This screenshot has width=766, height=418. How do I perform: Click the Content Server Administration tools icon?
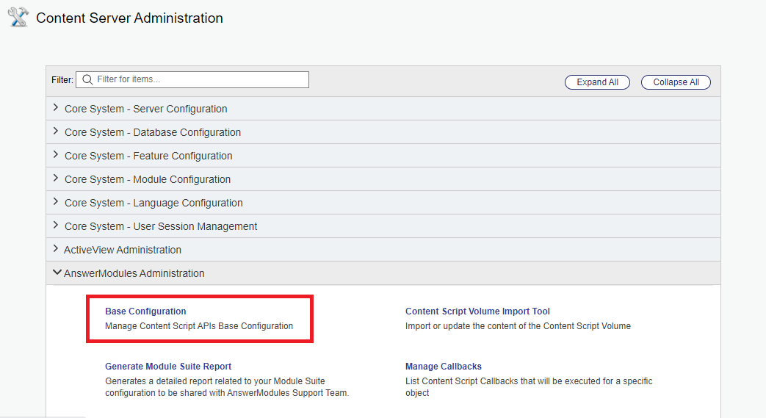click(18, 17)
